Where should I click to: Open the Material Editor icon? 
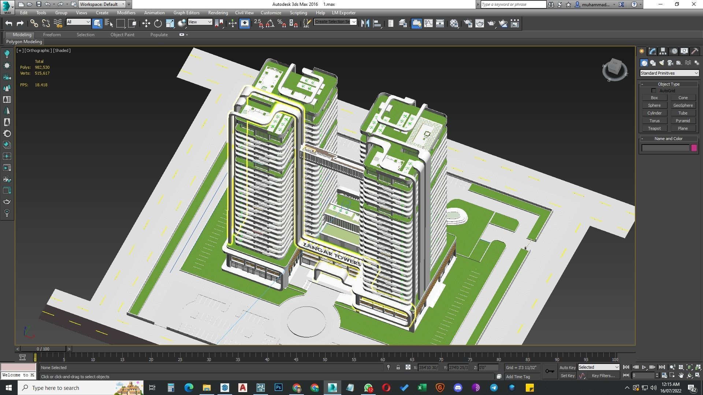pos(454,24)
